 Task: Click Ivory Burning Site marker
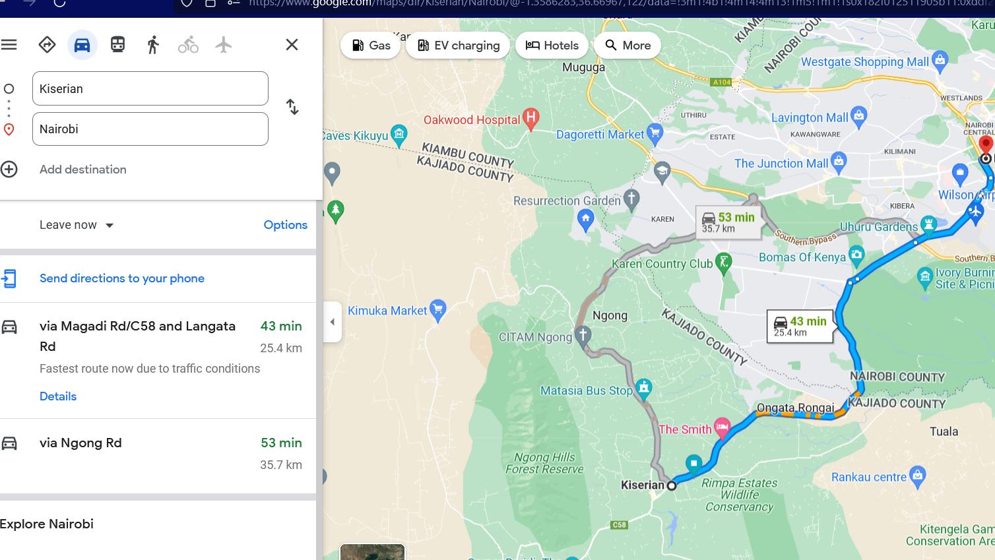(925, 278)
